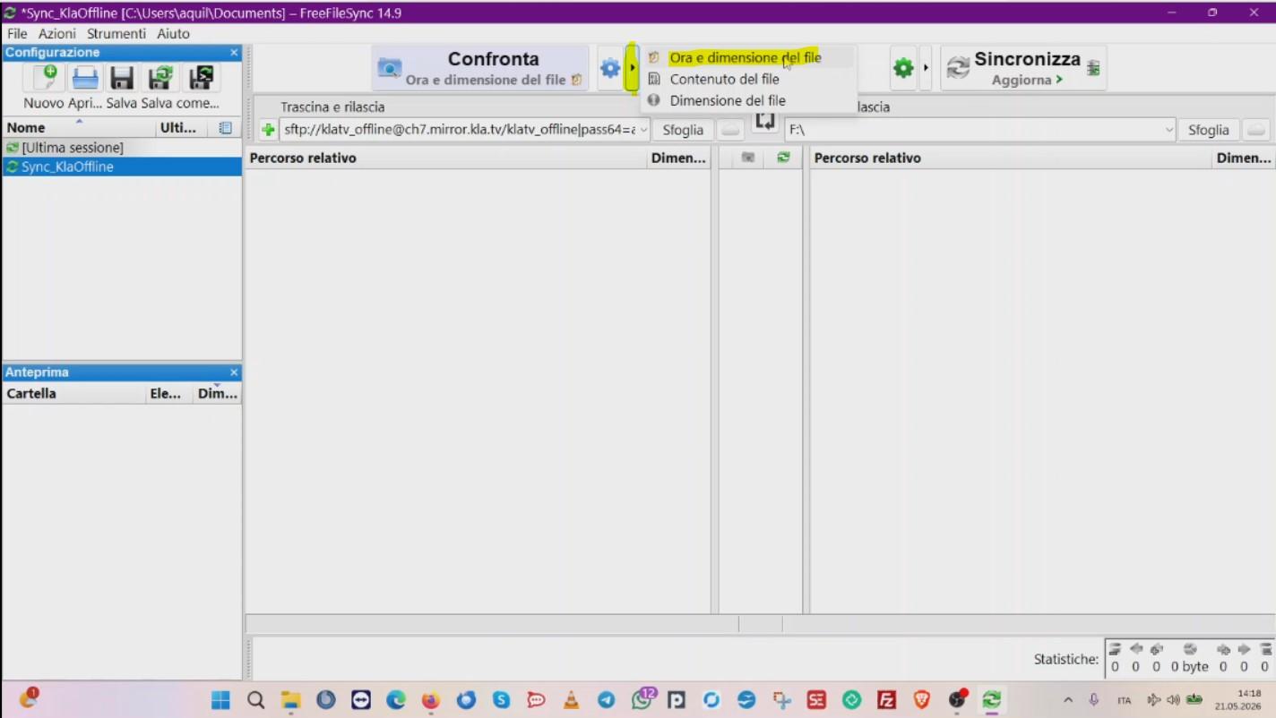Open the Aiuto menu

[x=173, y=33]
